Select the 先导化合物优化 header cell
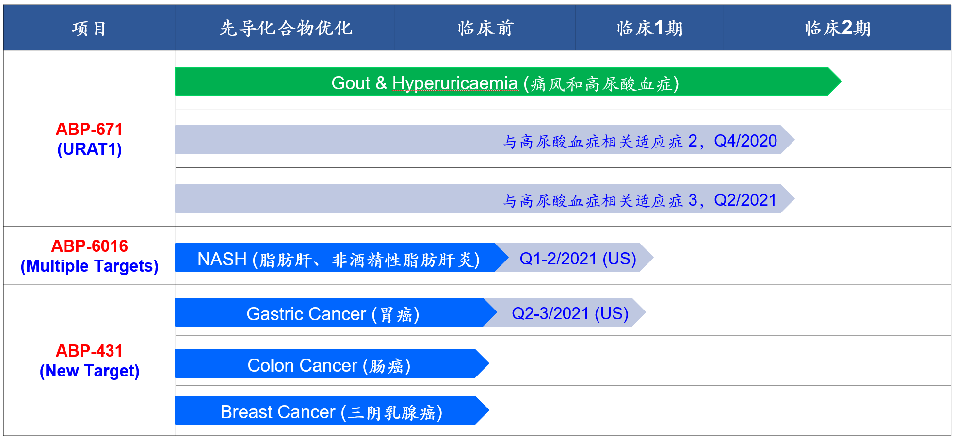954x441 pixels. [x=285, y=28]
